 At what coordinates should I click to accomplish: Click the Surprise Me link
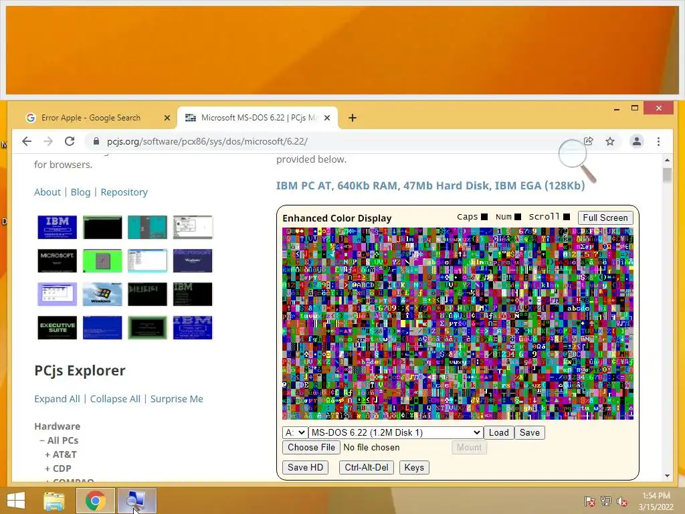[177, 399]
